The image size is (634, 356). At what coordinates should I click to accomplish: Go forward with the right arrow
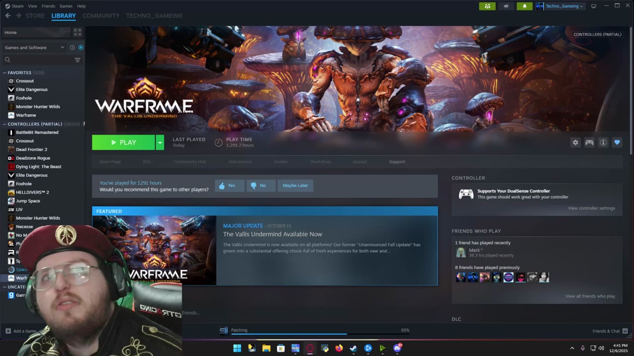18,16
